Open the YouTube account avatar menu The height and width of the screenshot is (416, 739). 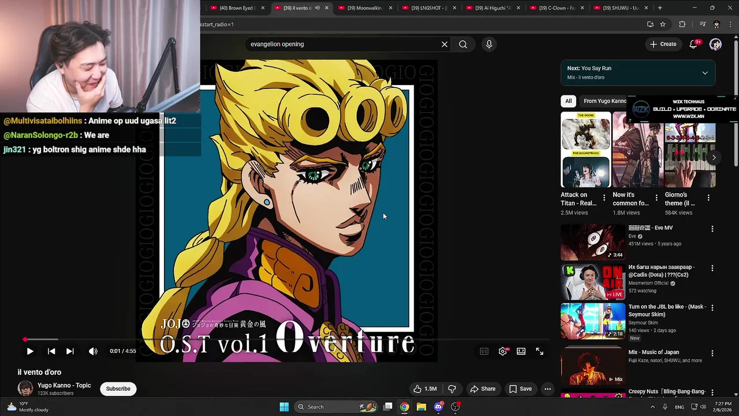click(716, 44)
